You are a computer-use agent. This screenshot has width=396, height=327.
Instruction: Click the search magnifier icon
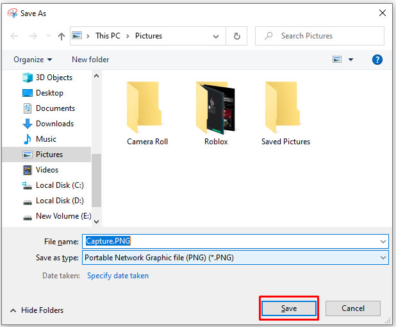coord(268,36)
